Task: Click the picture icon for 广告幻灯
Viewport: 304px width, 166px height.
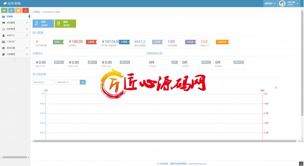Action: [x=3, y=42]
